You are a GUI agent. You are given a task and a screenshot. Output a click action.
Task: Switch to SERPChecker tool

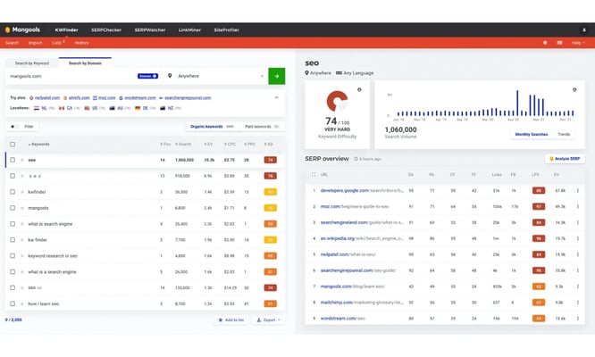point(106,30)
